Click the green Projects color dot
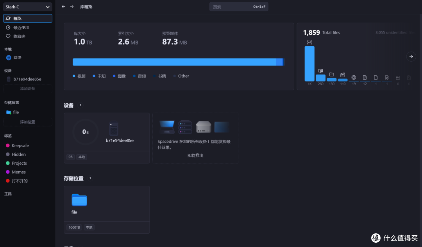Screen dimensions: 422x247 click(x=8, y=163)
